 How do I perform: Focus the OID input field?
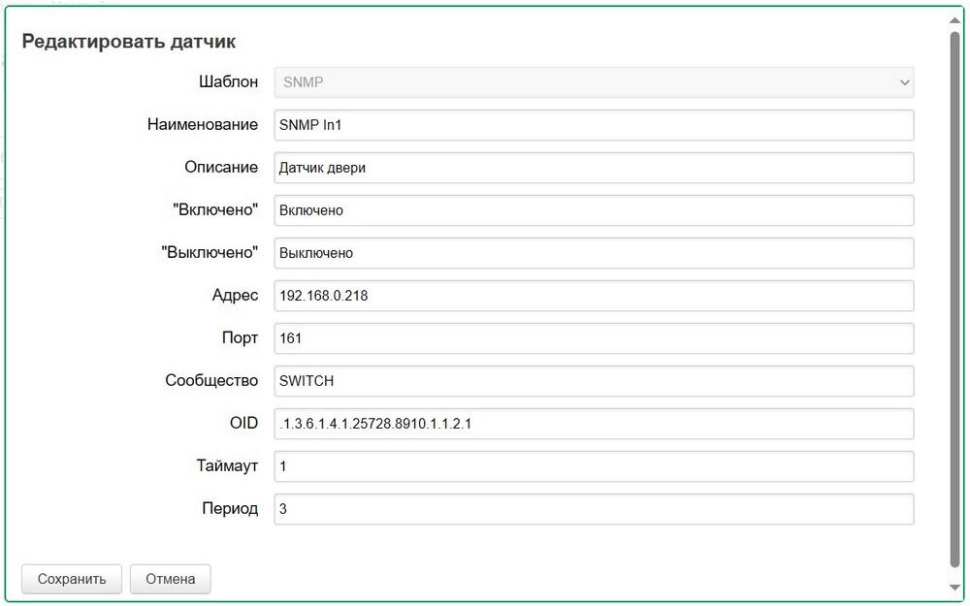(594, 424)
